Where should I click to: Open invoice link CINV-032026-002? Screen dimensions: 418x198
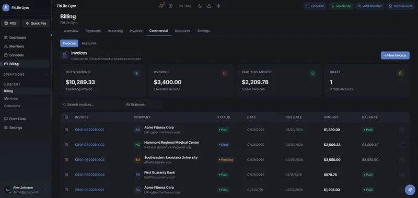click(89, 145)
